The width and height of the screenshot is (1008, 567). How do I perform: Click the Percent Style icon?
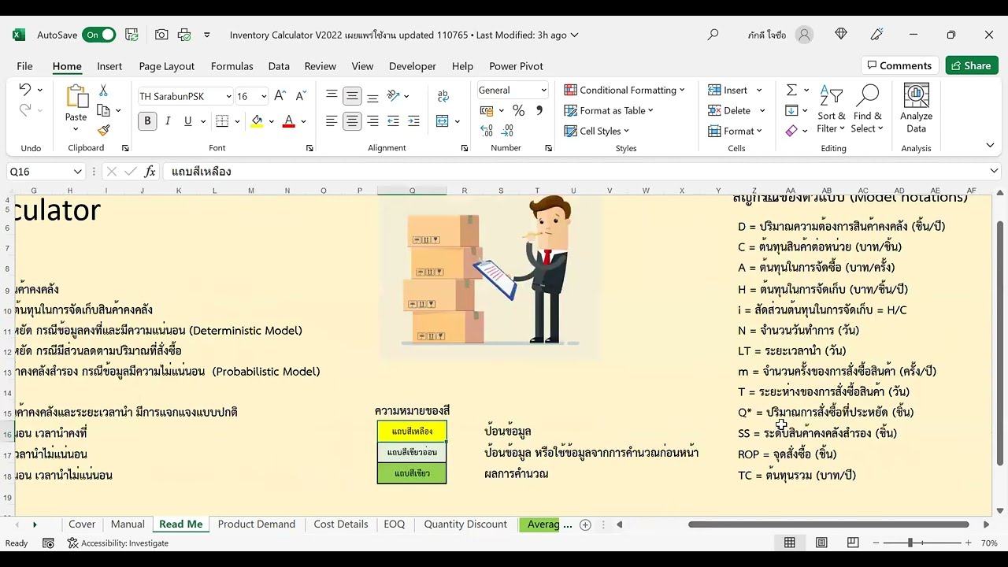coord(518,110)
